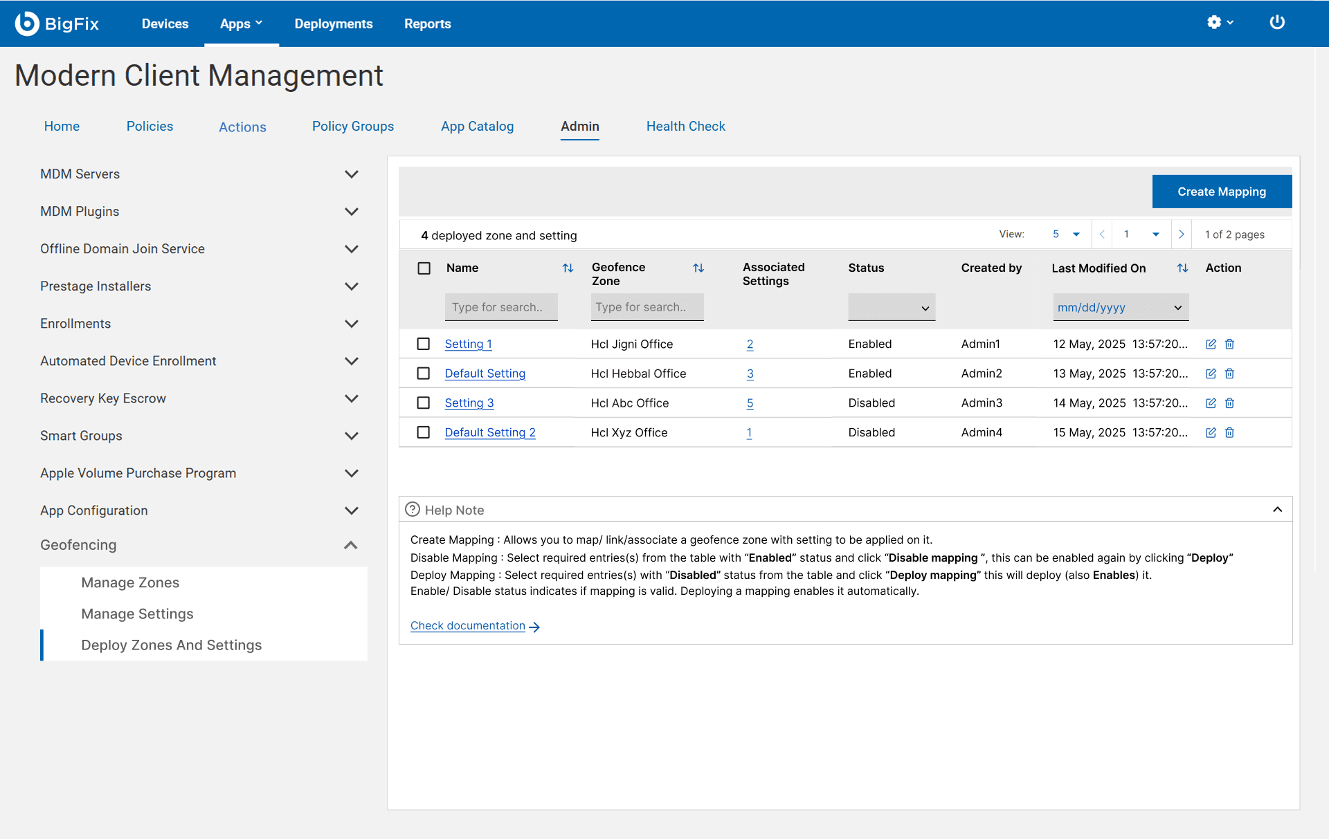Click the power logout icon
The image size is (1329, 839).
[x=1277, y=23]
